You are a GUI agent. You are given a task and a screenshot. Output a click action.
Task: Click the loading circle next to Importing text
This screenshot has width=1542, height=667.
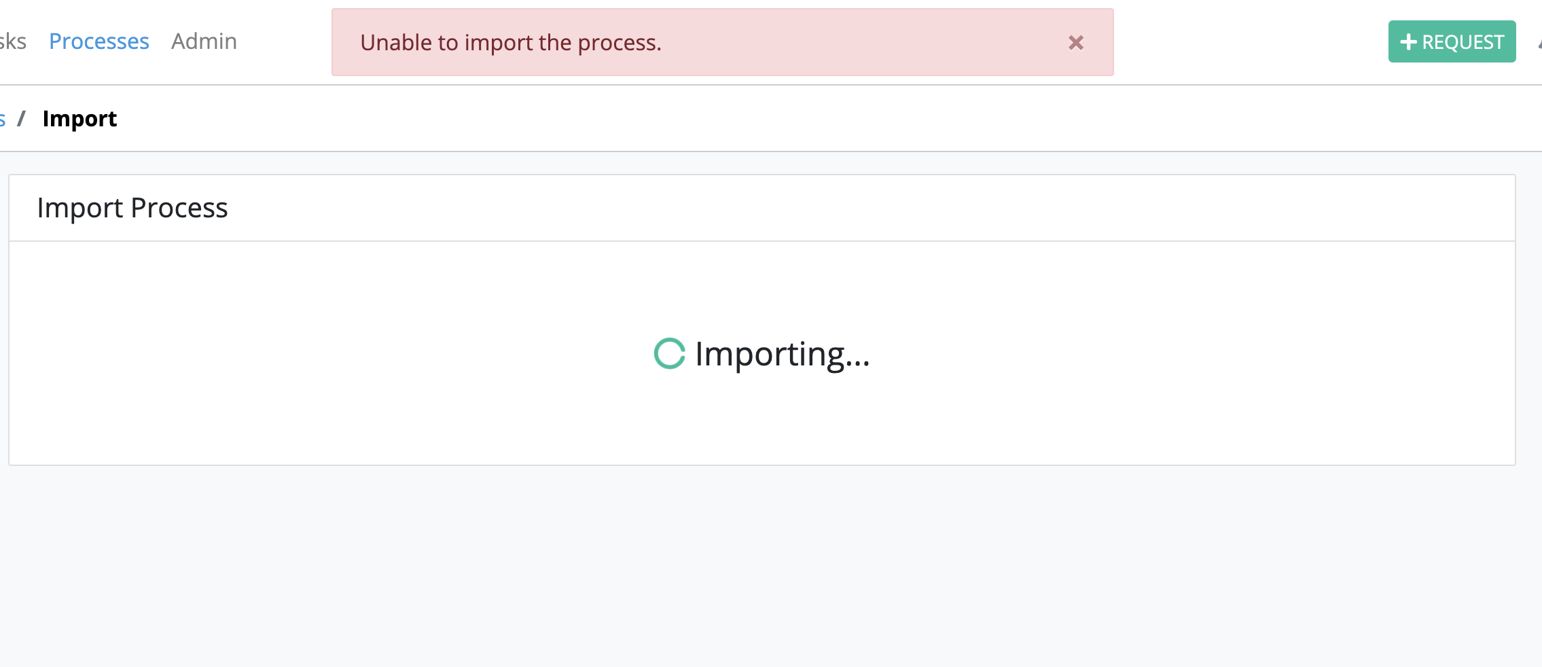tap(669, 354)
